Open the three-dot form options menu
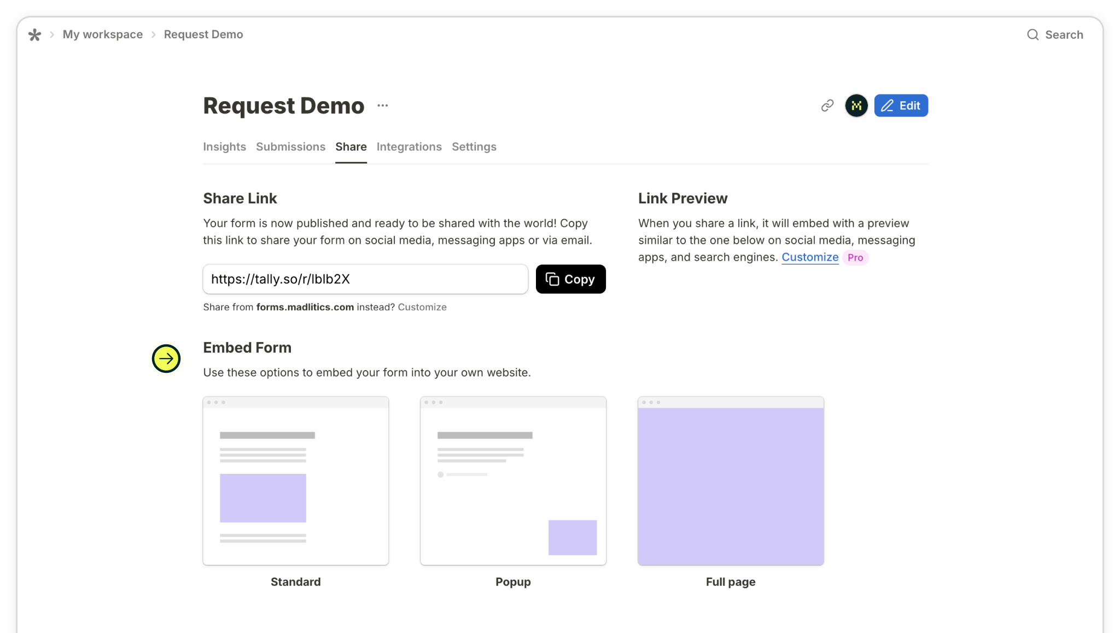 point(382,106)
